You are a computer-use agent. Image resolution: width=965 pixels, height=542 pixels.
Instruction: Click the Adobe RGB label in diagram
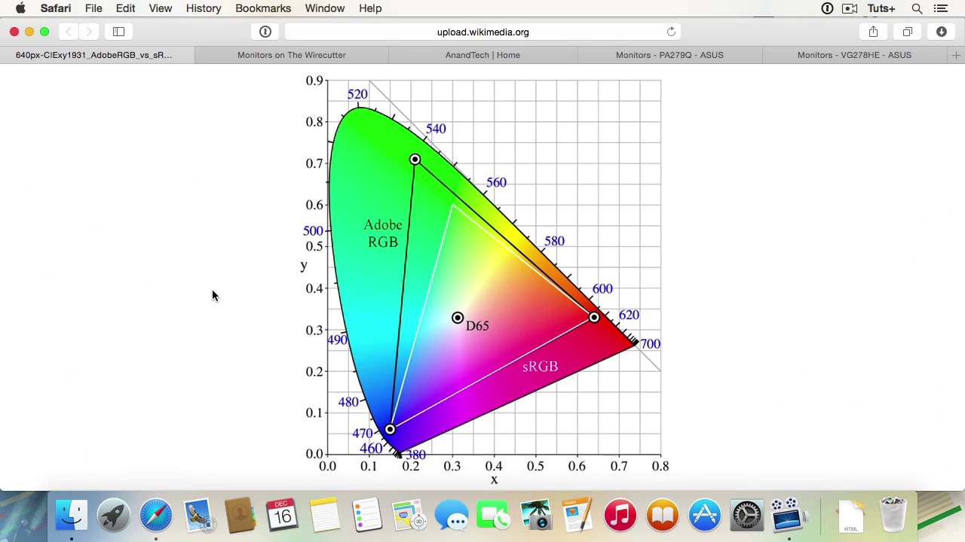(x=383, y=233)
